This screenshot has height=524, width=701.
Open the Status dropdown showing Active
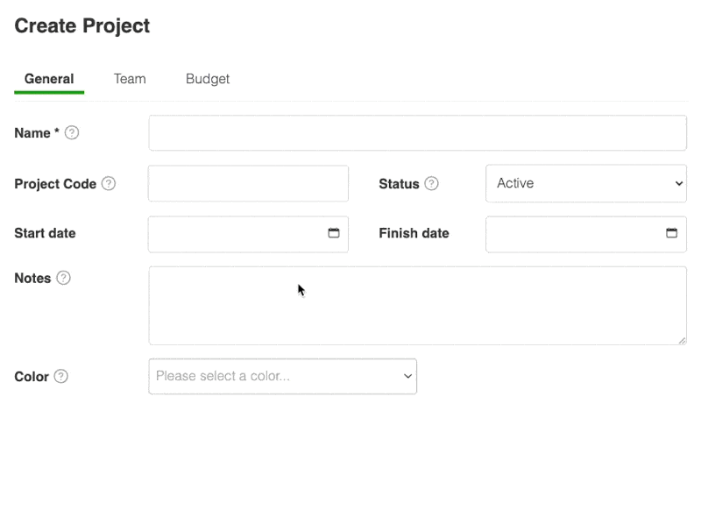pyautogui.click(x=585, y=184)
